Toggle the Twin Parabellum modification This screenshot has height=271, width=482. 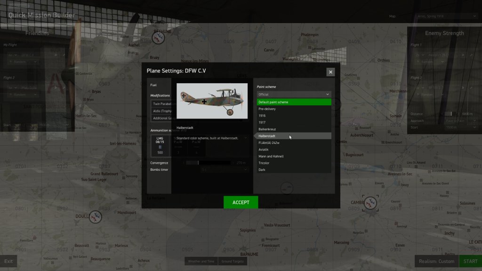161,104
